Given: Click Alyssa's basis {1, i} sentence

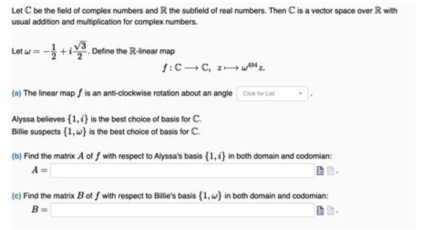Looking at the screenshot, I should tap(106, 119).
